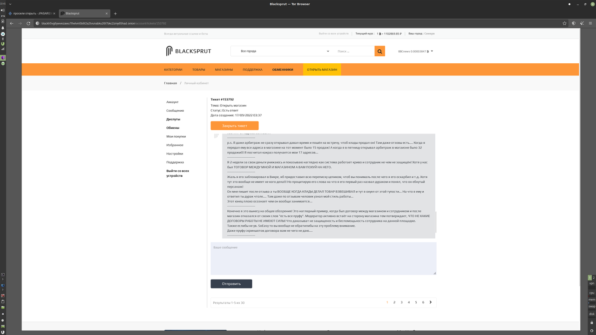This screenshot has width=596, height=335.
Task: Click the orange search magnifier button
Action: click(x=379, y=51)
